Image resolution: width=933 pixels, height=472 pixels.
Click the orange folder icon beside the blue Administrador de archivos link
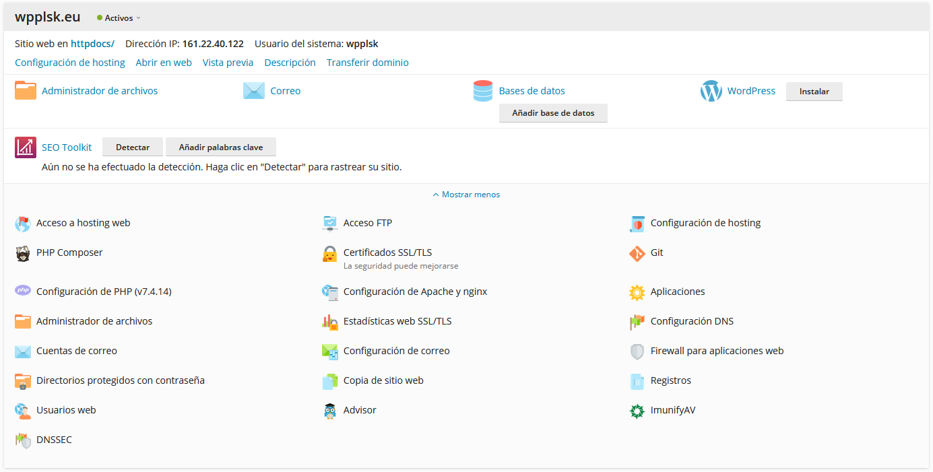(26, 90)
